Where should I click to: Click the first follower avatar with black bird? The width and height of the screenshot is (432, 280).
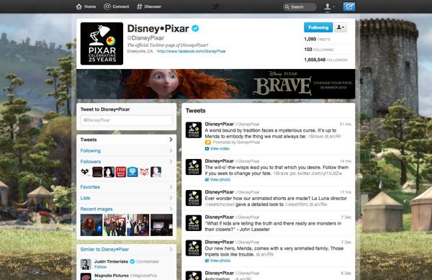click(86, 172)
